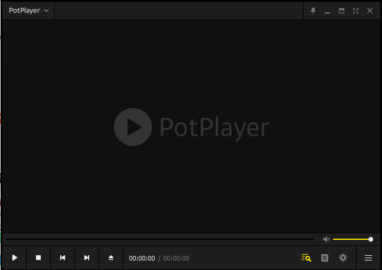Close the PotPlayer window
Screen dimensions: 382x270
[370, 11]
